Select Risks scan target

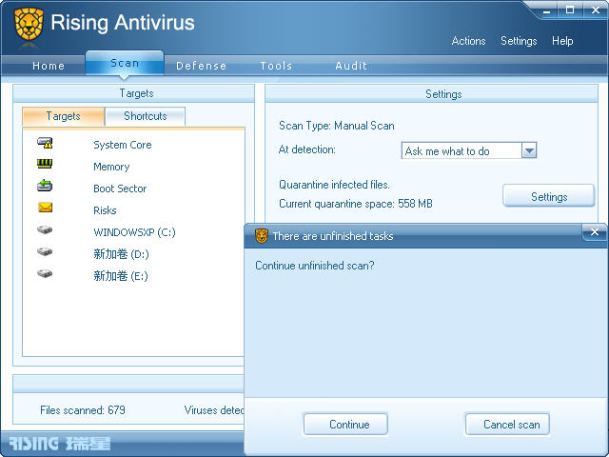tap(105, 210)
